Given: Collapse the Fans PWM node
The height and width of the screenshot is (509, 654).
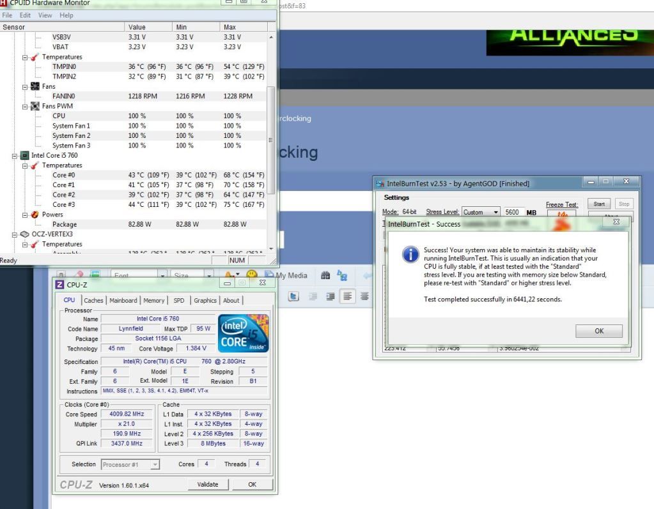Looking at the screenshot, I should [25, 106].
